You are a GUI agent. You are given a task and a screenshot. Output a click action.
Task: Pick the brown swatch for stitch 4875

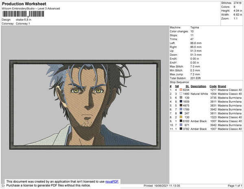tap(181, 105)
